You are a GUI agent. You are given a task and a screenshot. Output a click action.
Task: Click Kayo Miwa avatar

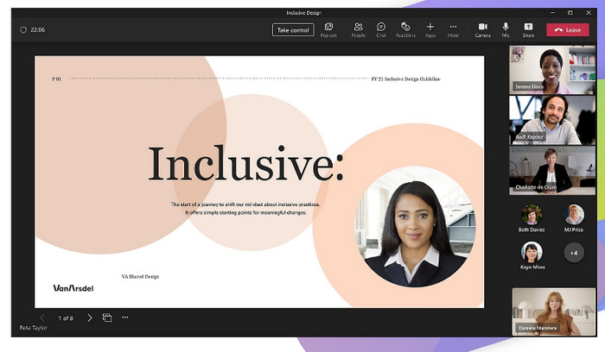(532, 252)
